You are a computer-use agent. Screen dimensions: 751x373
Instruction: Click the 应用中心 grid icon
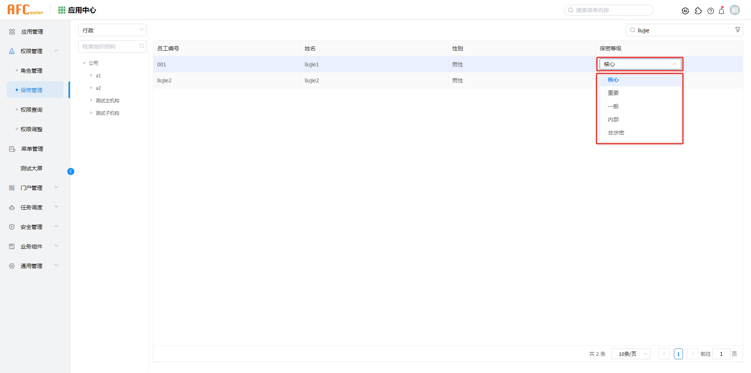click(x=61, y=10)
